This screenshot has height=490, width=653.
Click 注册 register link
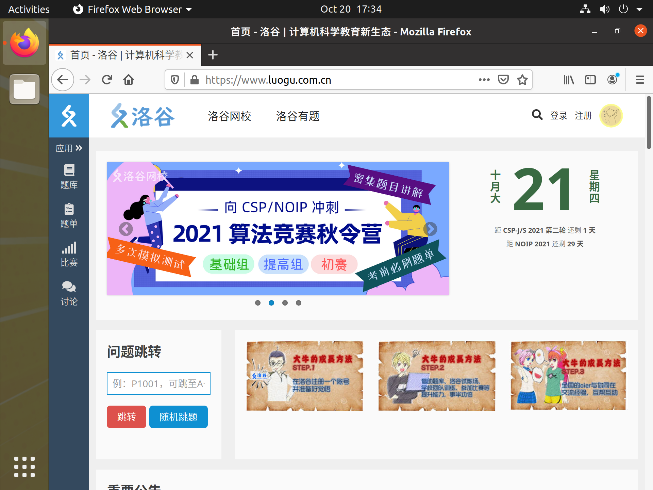tap(583, 116)
